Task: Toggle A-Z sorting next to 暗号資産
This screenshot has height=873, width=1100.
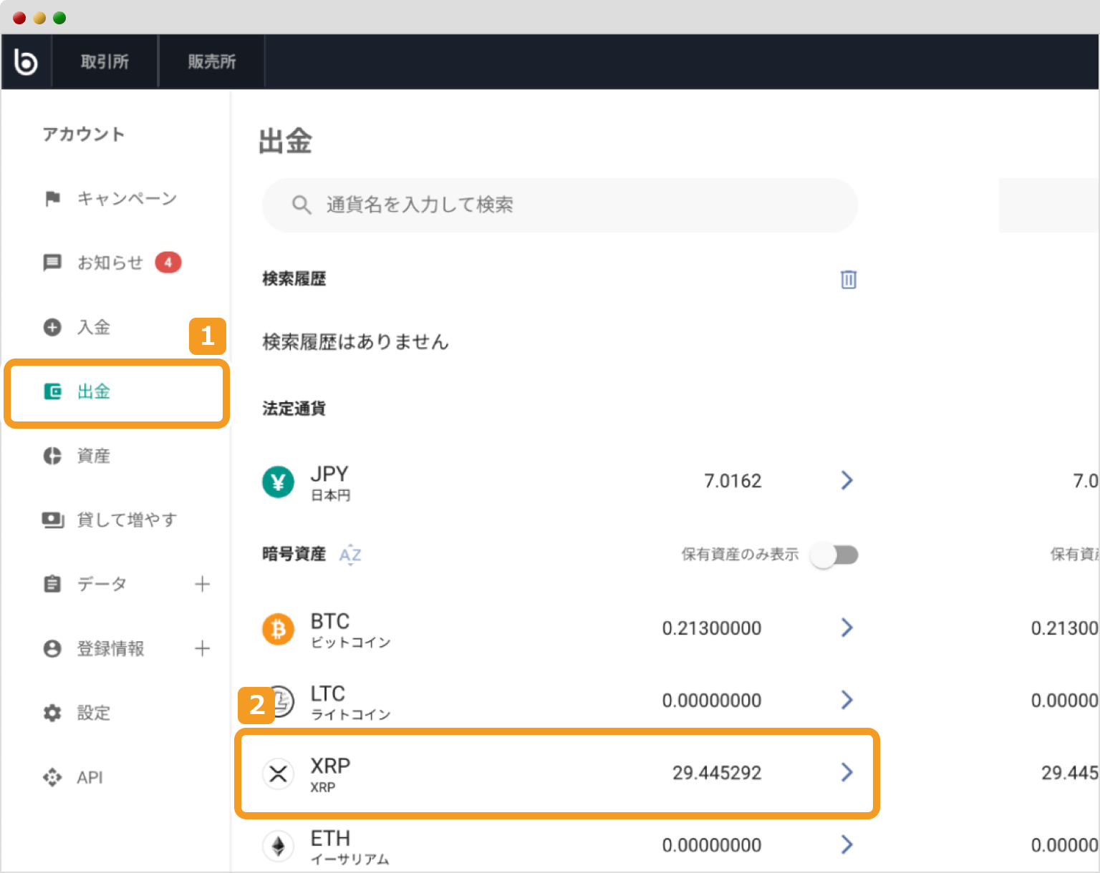Action: [350, 555]
